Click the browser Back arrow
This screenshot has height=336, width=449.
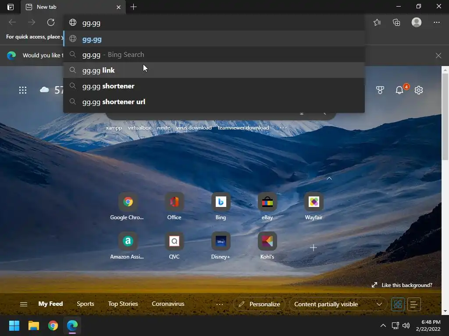pos(12,22)
